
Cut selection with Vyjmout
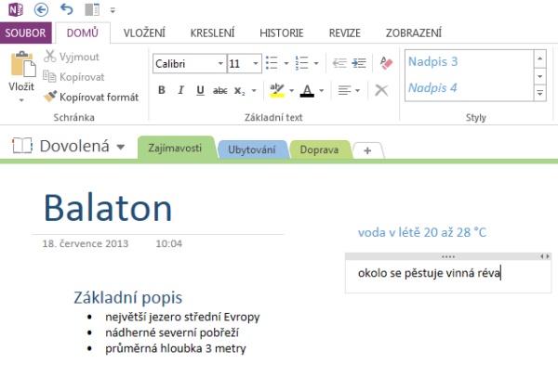[72, 57]
